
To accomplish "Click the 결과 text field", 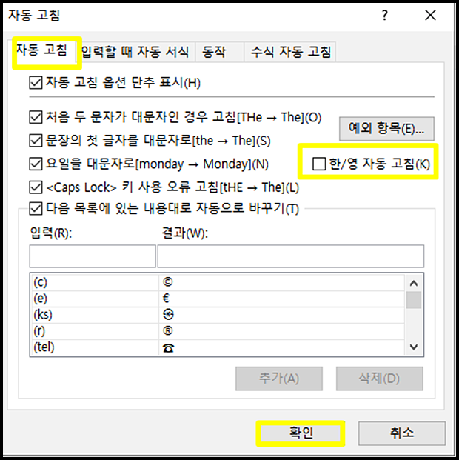I will point(291,256).
